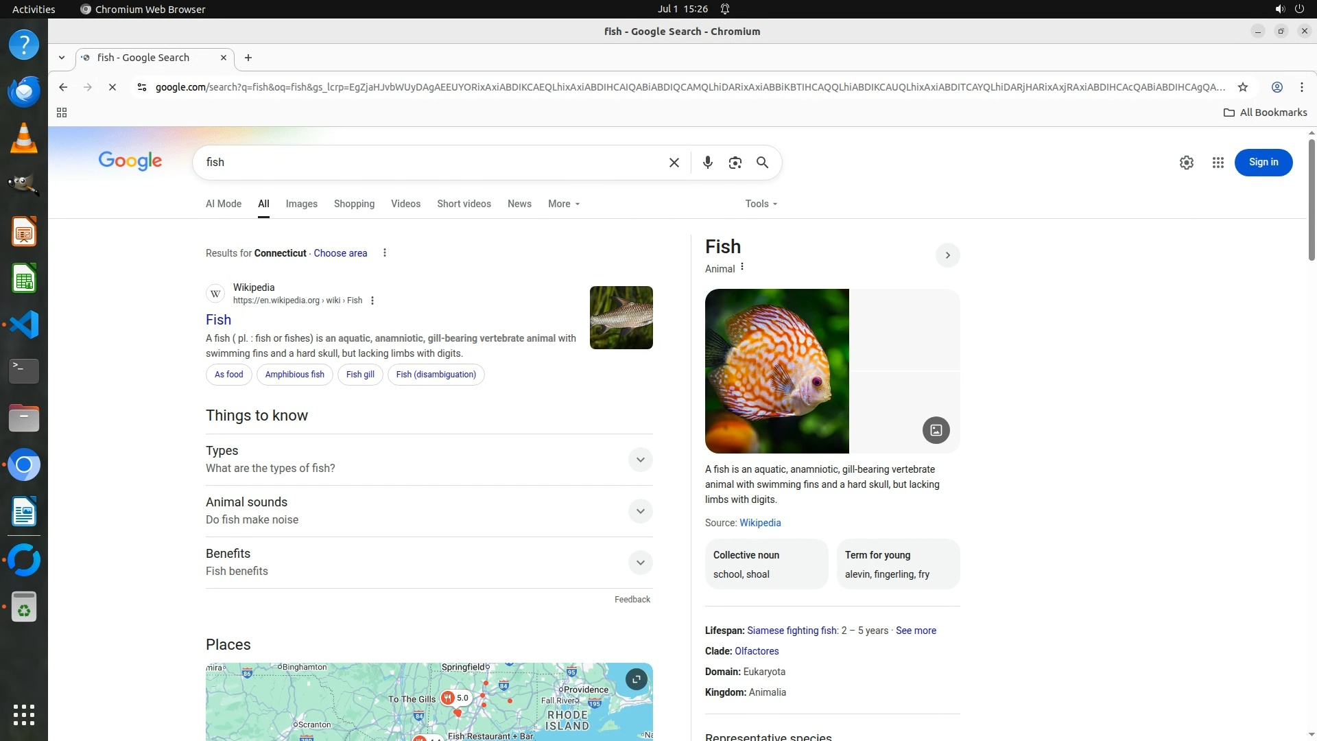Click the Wikipedia fish thumbnail image
Screen dimensions: 1317x741
point(621,318)
